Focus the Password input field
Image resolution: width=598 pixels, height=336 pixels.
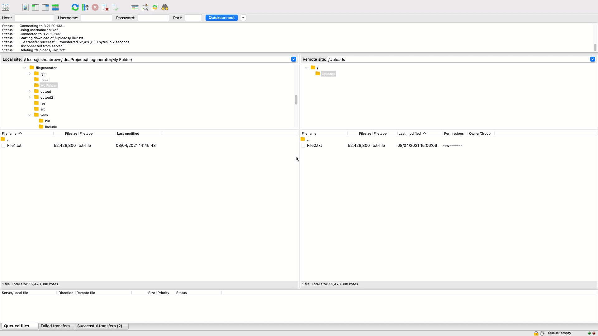[154, 18]
